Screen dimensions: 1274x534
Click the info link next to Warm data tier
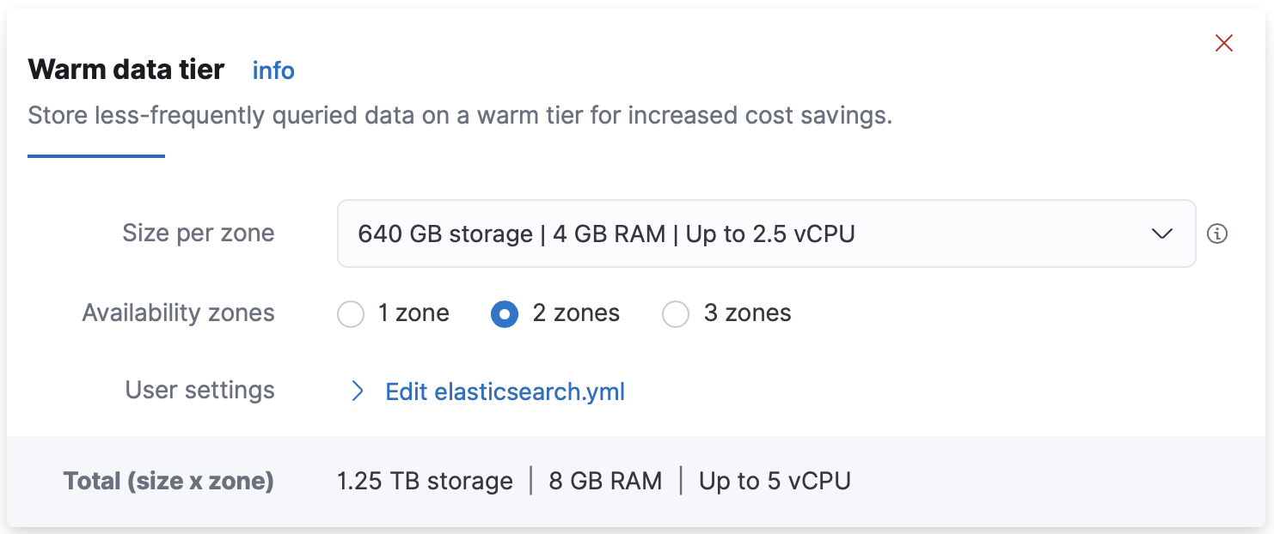(x=273, y=71)
